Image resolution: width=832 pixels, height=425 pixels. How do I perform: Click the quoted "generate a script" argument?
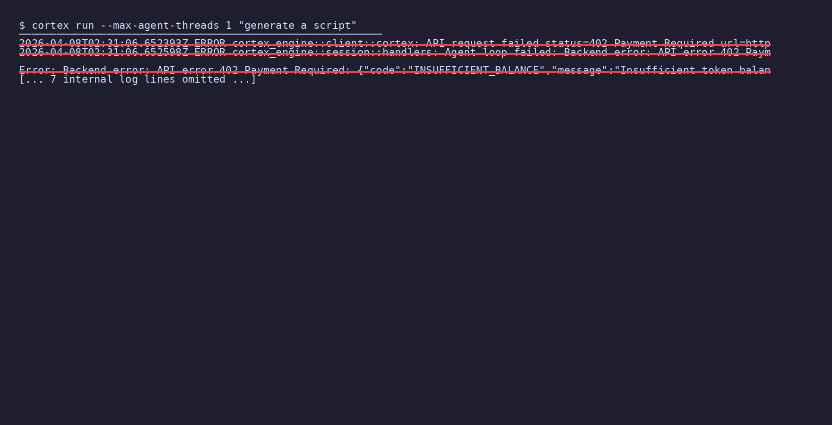tap(297, 25)
